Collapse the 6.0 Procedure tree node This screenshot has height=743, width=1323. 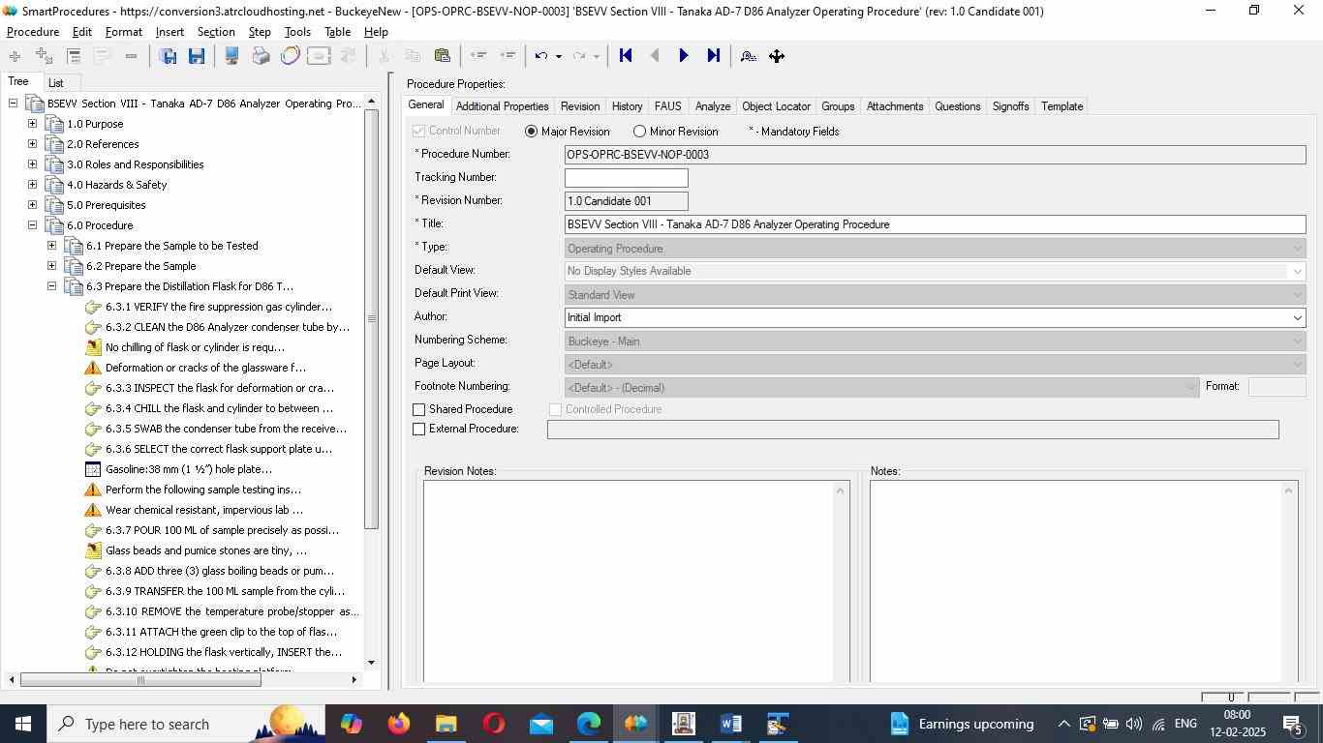(32, 225)
